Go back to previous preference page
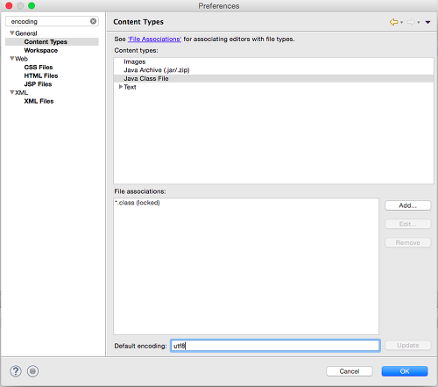 393,22
